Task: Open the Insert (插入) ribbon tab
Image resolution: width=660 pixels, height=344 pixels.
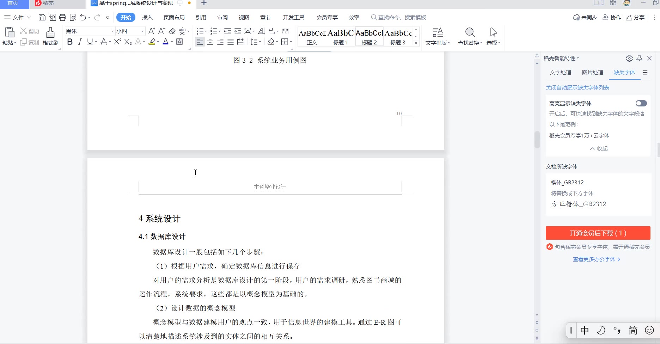Action: pos(147,17)
